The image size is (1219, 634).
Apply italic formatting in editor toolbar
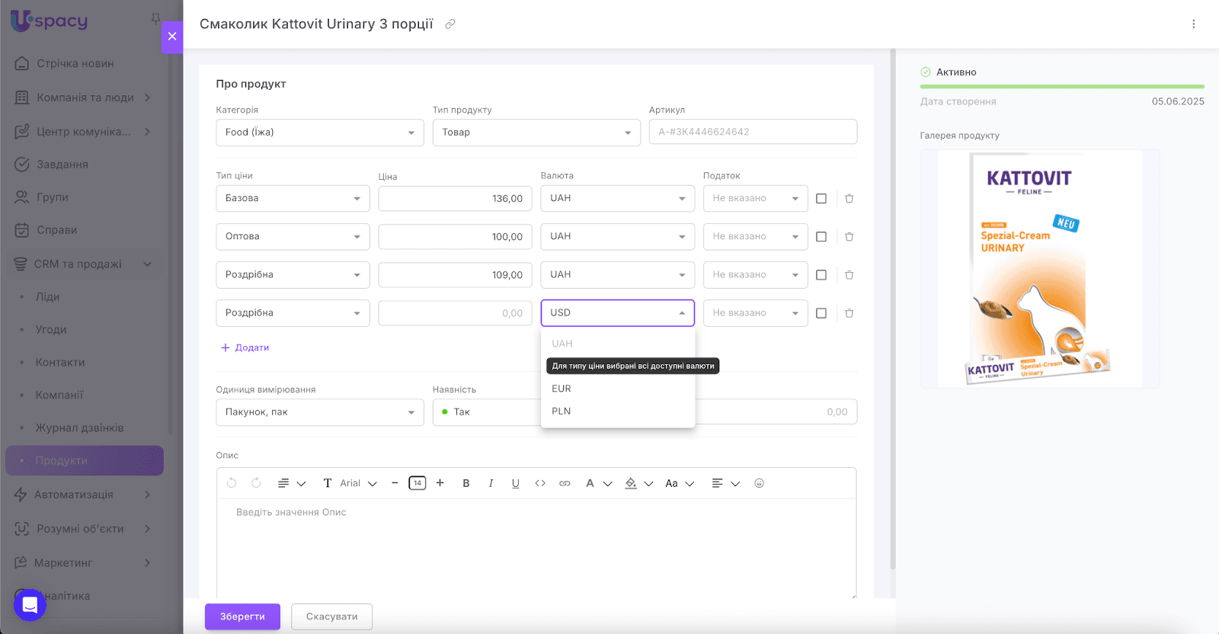point(491,483)
